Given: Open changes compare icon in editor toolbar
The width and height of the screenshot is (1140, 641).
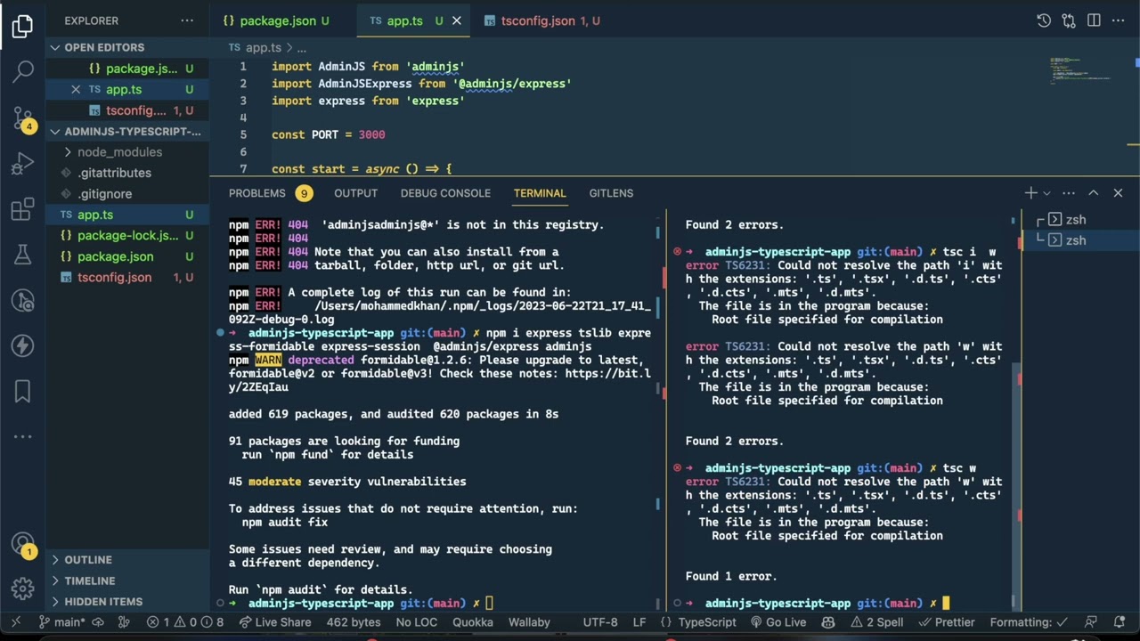Looking at the screenshot, I should pos(1069,20).
